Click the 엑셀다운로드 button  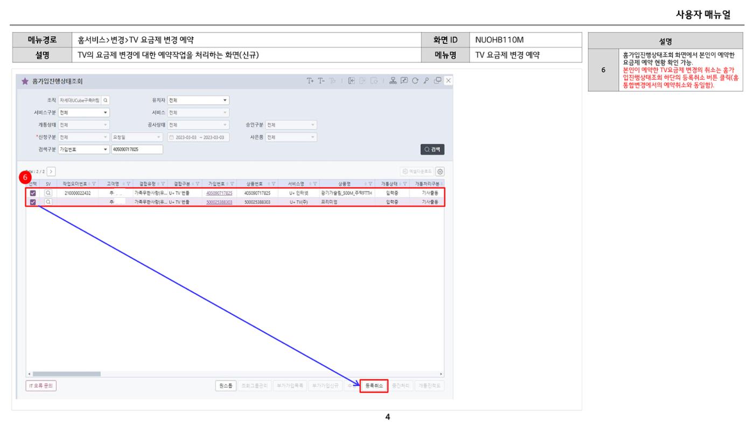pos(417,172)
